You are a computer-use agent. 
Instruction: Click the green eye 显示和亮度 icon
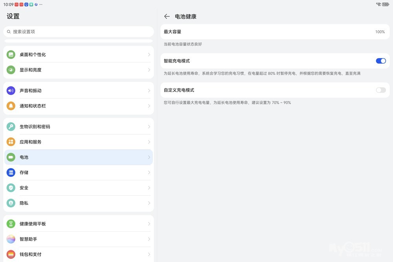pyautogui.click(x=11, y=70)
